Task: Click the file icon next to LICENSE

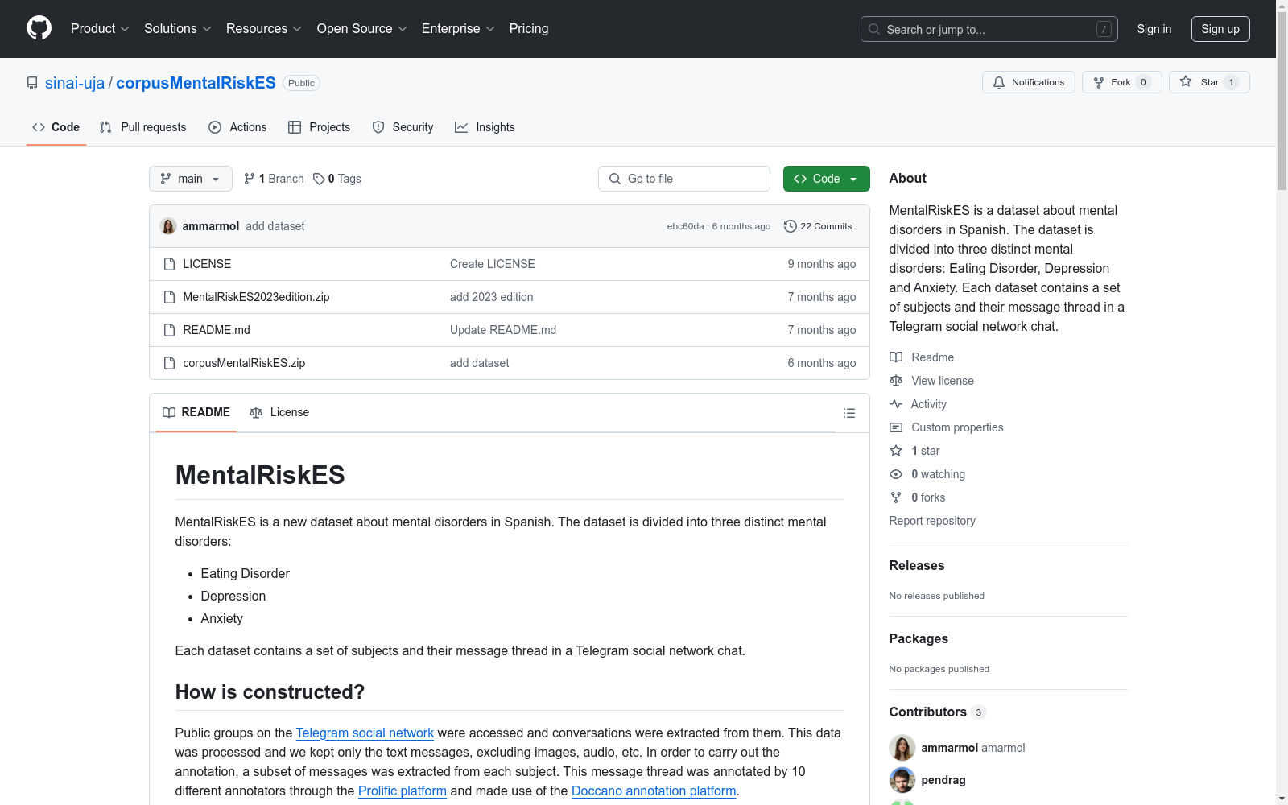Action: point(169,264)
